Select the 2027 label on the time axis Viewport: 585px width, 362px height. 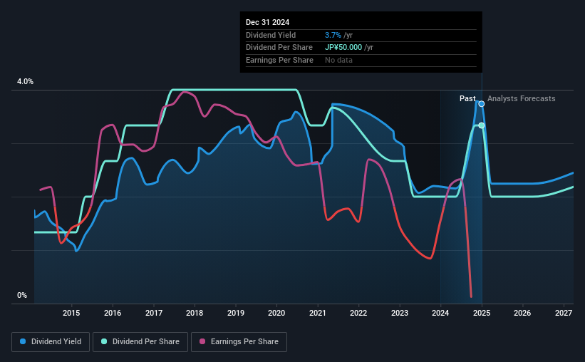[564, 313]
